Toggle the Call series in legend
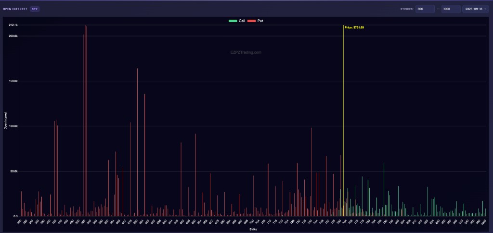The image size is (493, 233). tap(237, 21)
